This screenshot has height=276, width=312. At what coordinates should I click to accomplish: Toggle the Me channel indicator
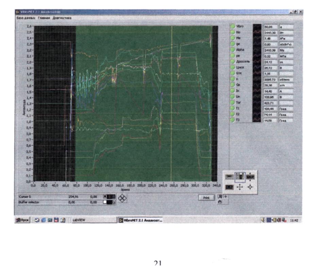[x=232, y=38]
